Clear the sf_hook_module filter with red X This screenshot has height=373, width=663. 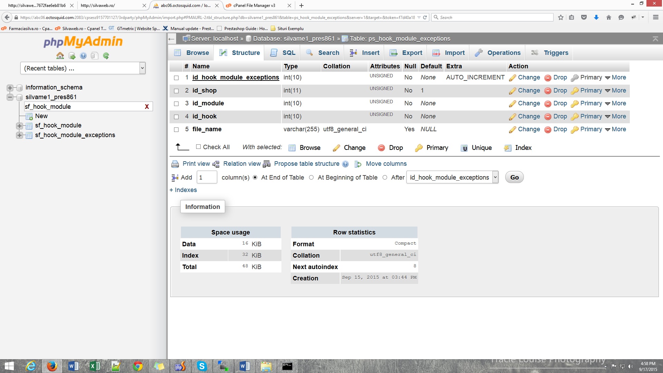coord(147,107)
